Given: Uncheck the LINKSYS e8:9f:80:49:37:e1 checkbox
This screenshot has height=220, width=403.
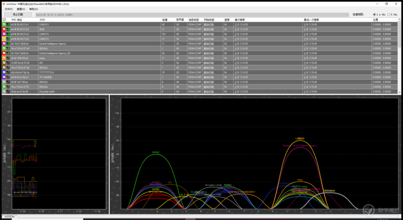Looking at the screenshot, I should pyautogui.click(x=4, y=24).
